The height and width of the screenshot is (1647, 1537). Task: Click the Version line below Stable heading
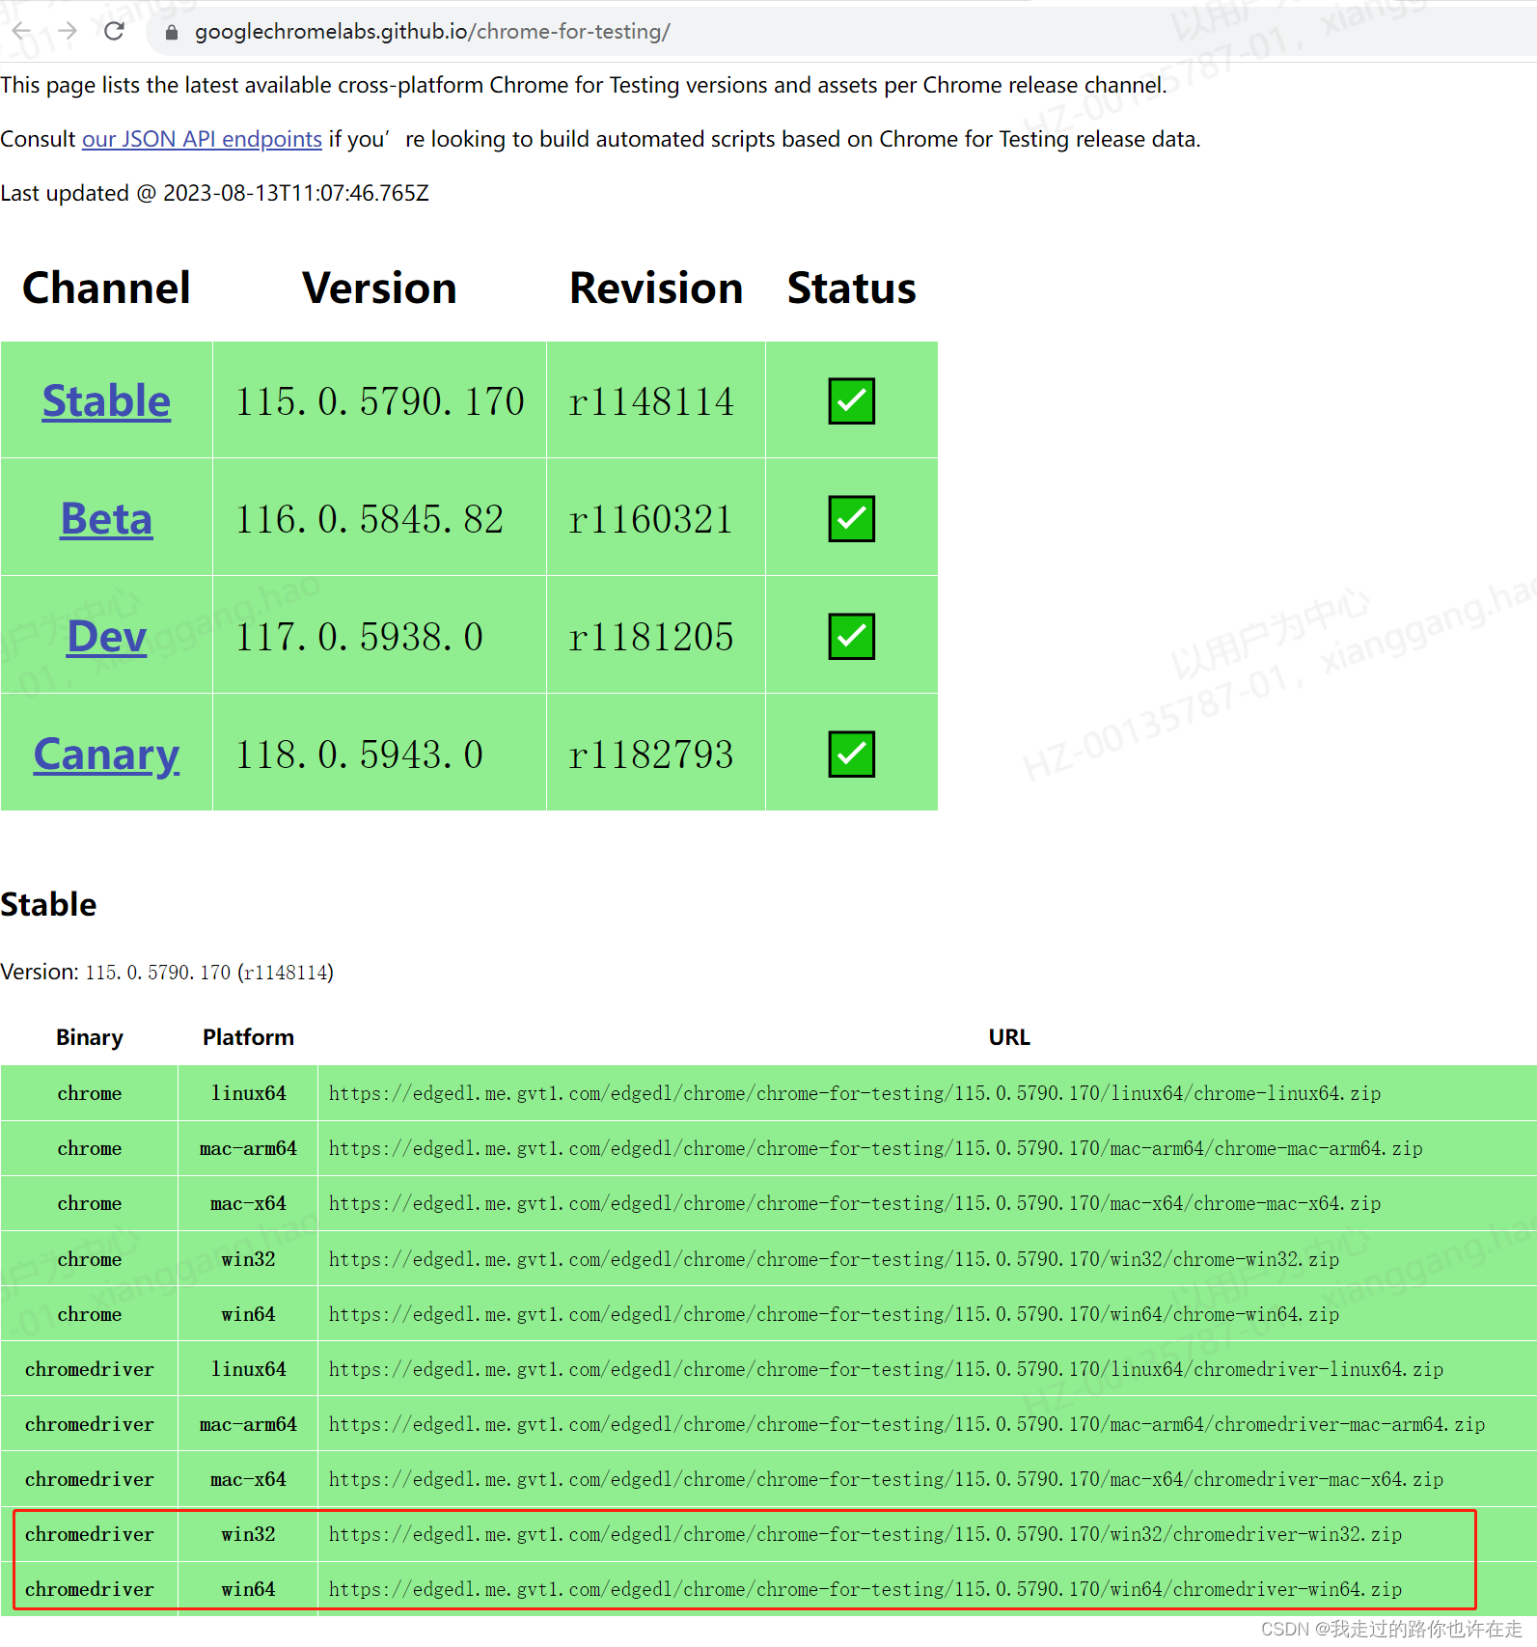167,972
